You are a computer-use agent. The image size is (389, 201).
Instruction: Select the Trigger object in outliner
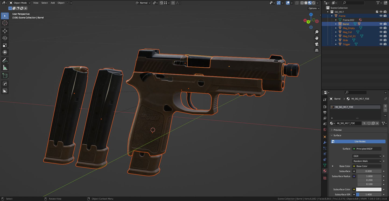coord(346,44)
